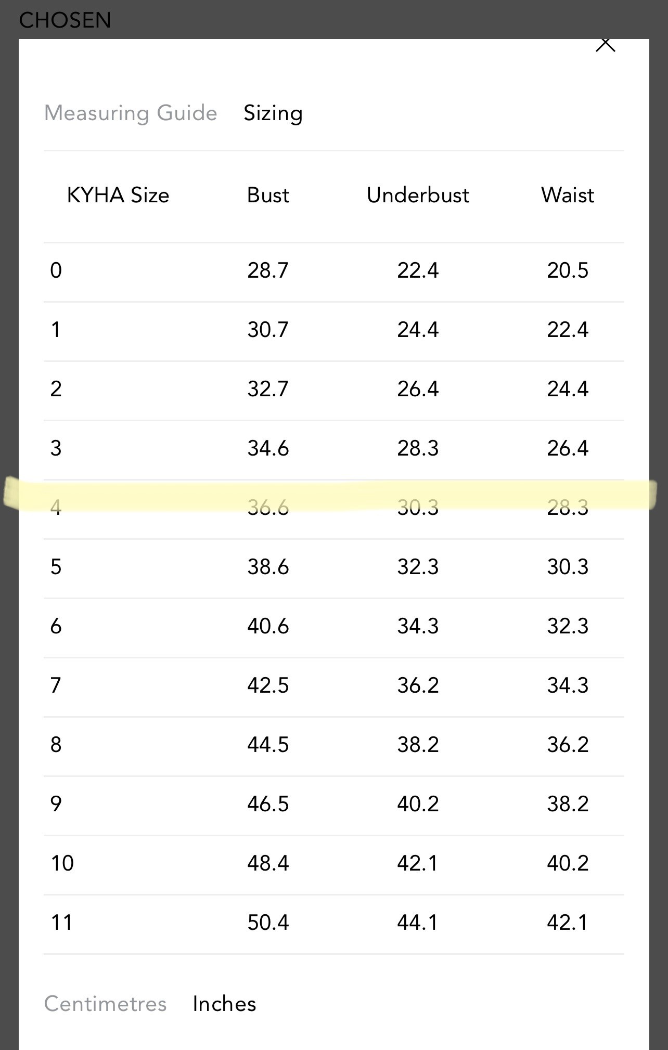668x1050 pixels.
Task: Select size 0 row label
Action: tap(56, 270)
